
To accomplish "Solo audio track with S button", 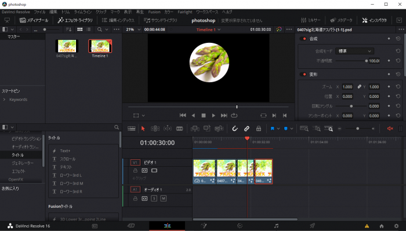I will [x=154, y=199].
